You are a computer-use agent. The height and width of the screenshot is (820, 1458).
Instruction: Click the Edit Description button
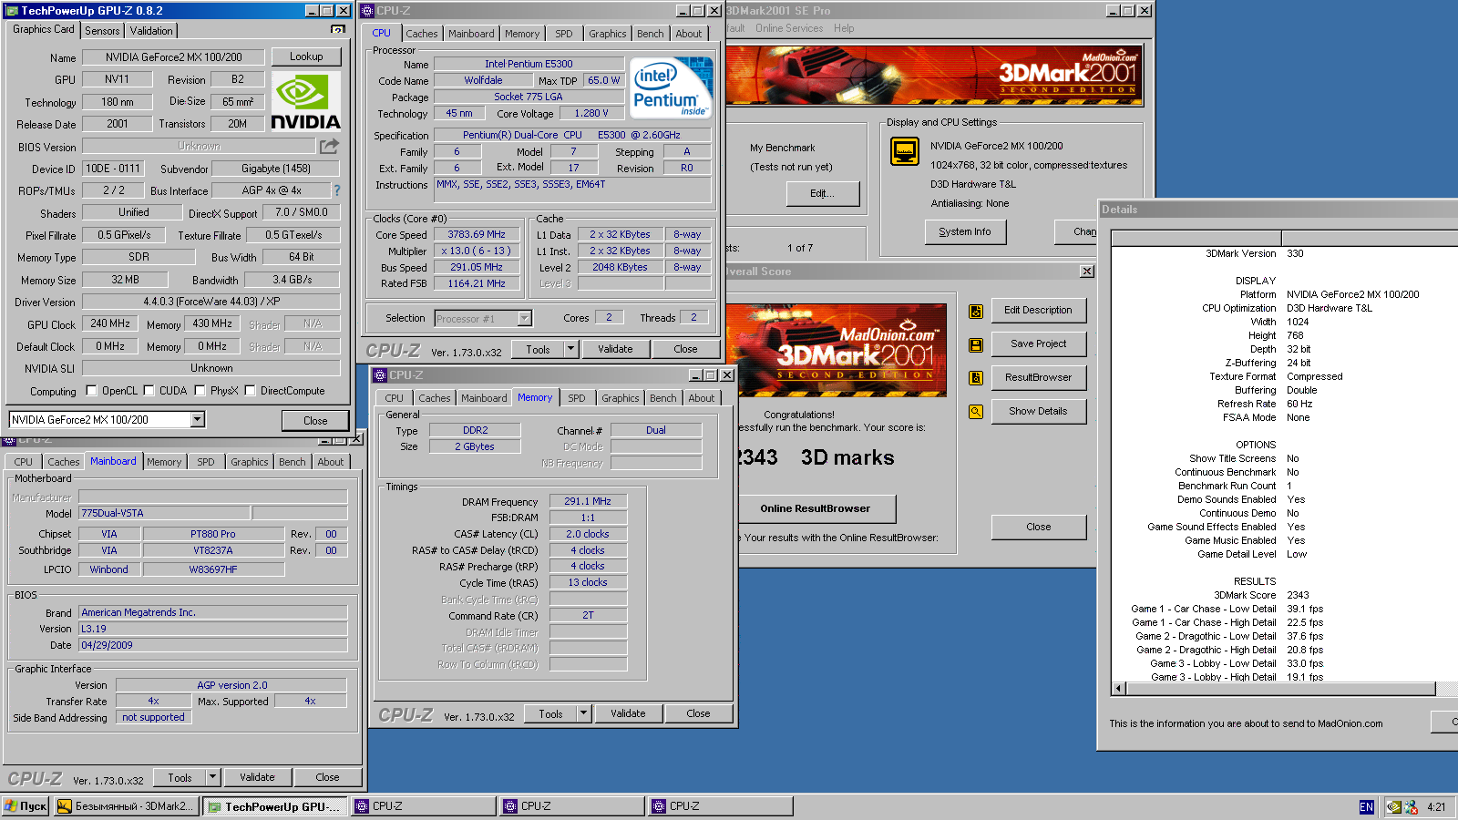1039,311
